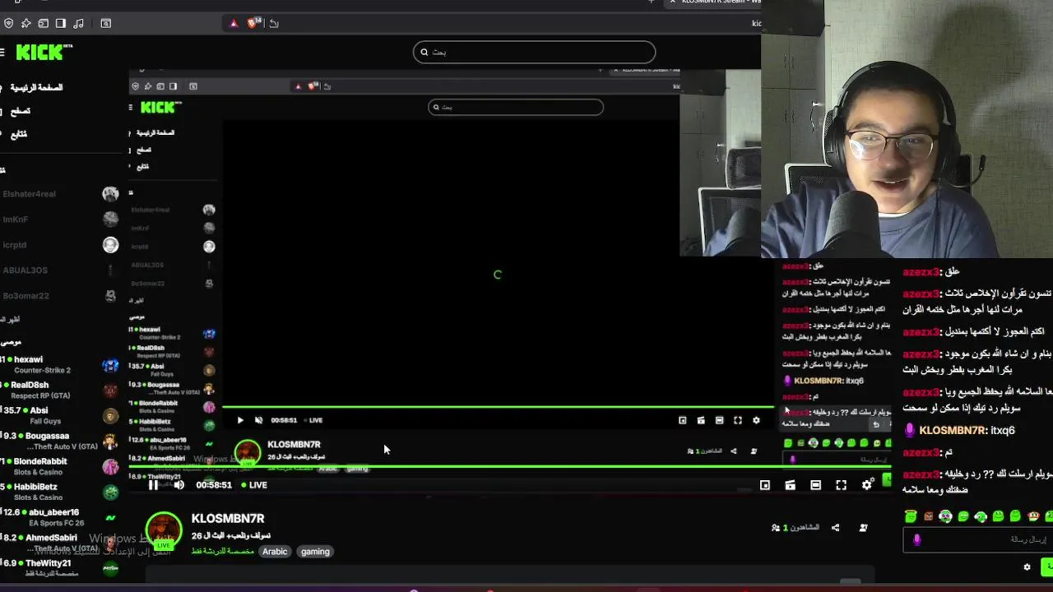The height and width of the screenshot is (592, 1053).
Task: Create a clip using the outer player's clapperboard icon
Action: [790, 485]
